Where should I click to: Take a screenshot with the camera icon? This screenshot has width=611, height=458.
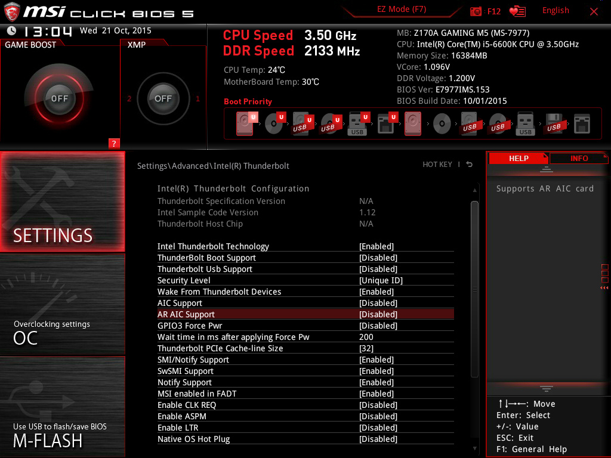tap(476, 11)
